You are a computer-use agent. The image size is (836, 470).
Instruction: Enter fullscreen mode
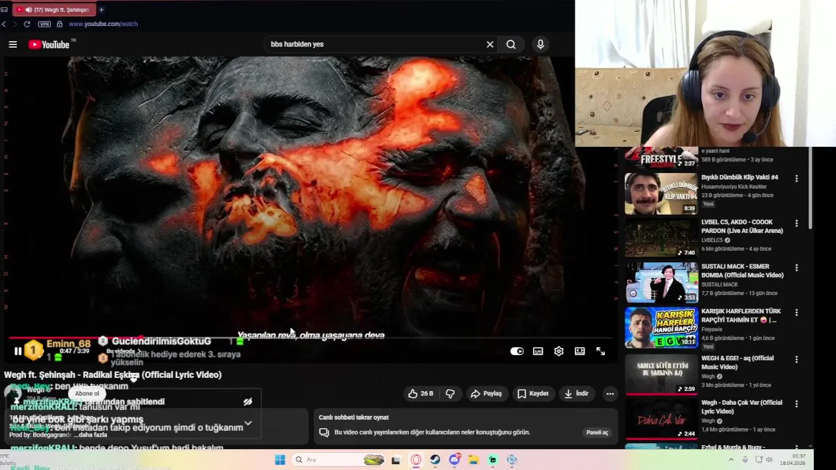point(600,351)
